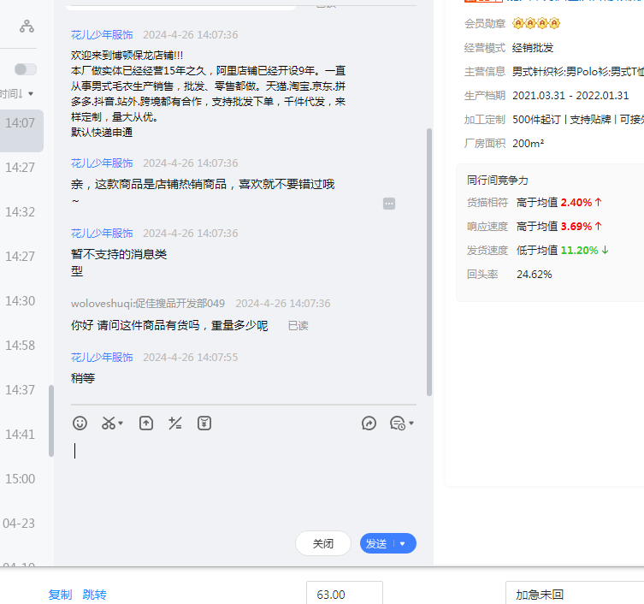Click the 关闭 button
Image resolution: width=644 pixels, height=604 pixels.
(x=322, y=543)
